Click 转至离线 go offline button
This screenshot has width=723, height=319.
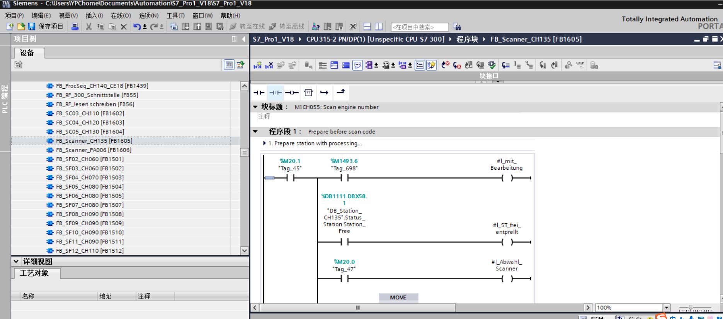click(287, 27)
